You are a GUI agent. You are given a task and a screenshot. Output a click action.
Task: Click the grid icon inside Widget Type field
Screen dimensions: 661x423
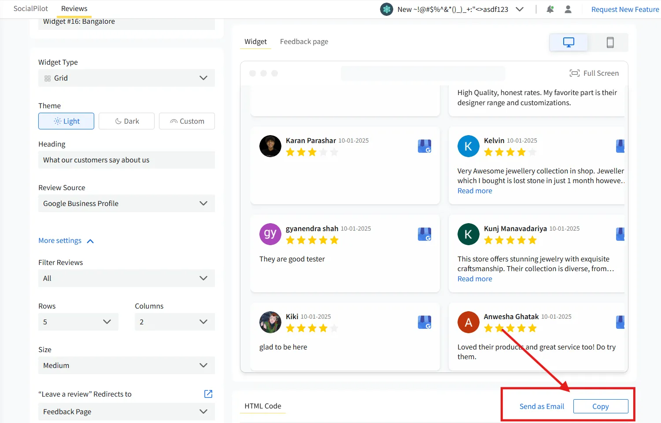click(x=47, y=78)
